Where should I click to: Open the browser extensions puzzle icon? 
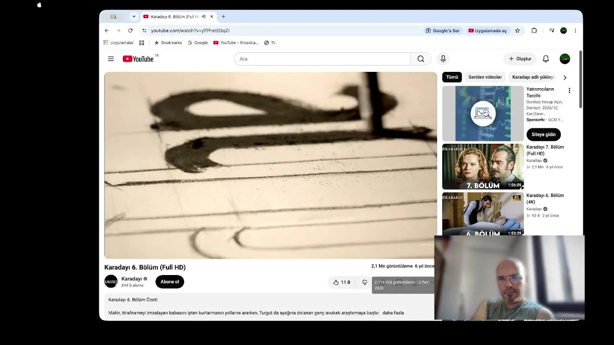(x=534, y=31)
